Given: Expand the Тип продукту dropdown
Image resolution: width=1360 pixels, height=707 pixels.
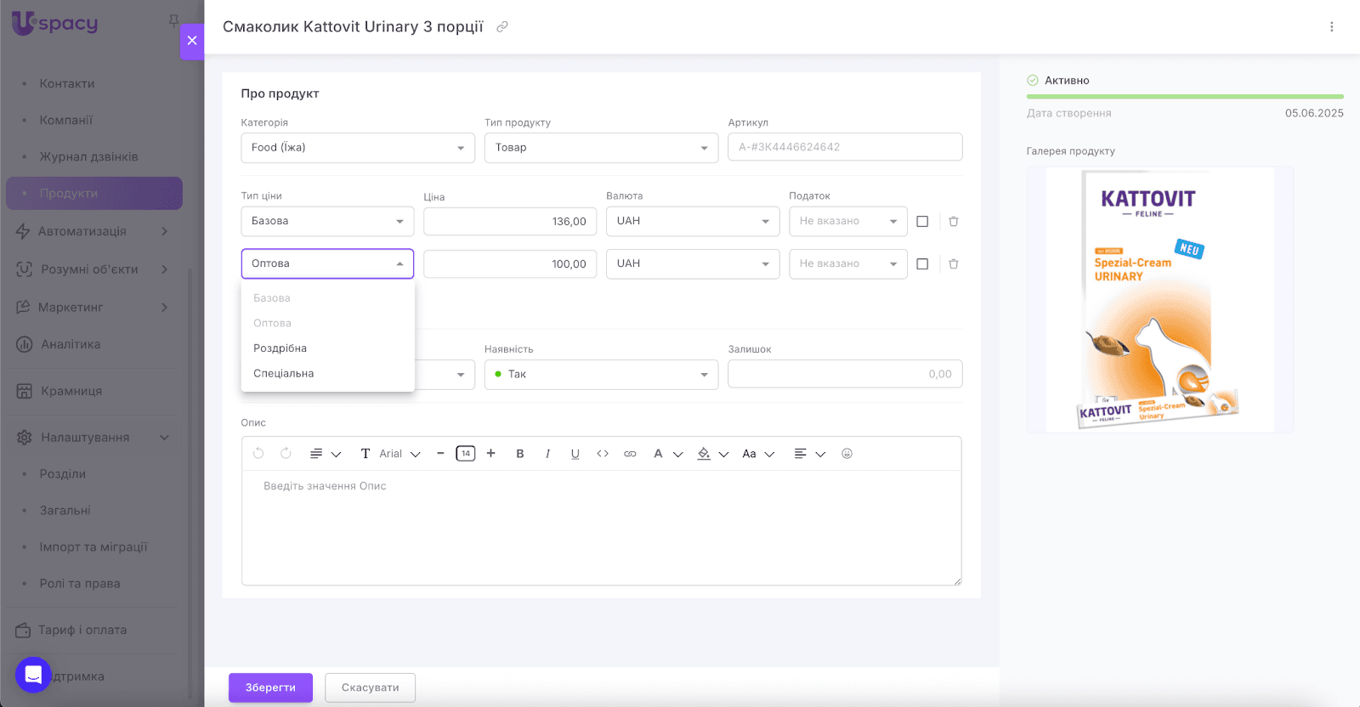Looking at the screenshot, I should click(601, 148).
